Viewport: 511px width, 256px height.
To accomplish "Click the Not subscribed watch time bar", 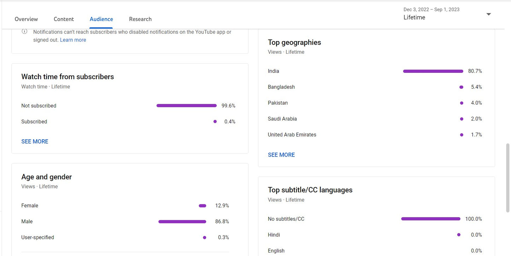I will pos(186,106).
